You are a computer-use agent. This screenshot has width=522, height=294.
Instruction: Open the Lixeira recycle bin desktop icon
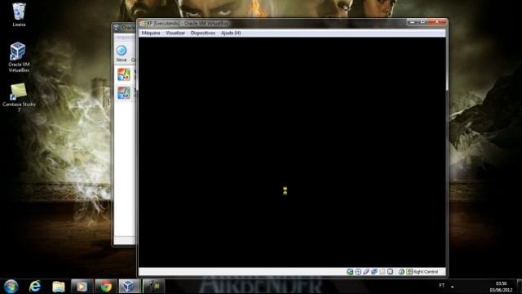tap(19, 15)
